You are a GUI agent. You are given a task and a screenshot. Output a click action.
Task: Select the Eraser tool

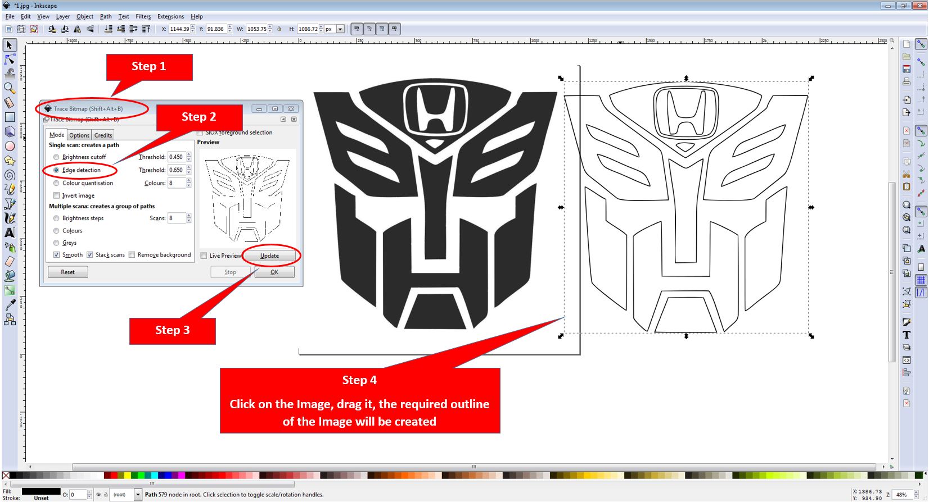[10, 262]
